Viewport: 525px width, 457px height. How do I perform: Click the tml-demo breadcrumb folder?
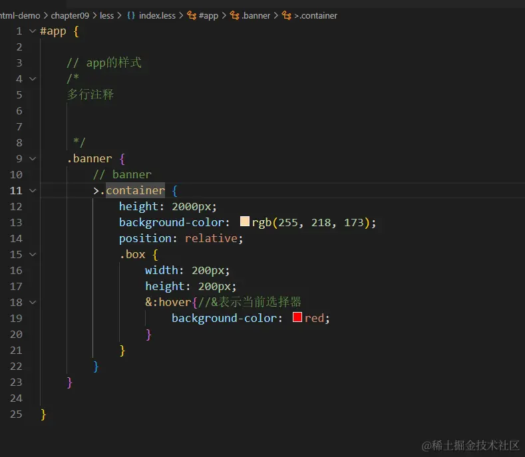[20, 16]
